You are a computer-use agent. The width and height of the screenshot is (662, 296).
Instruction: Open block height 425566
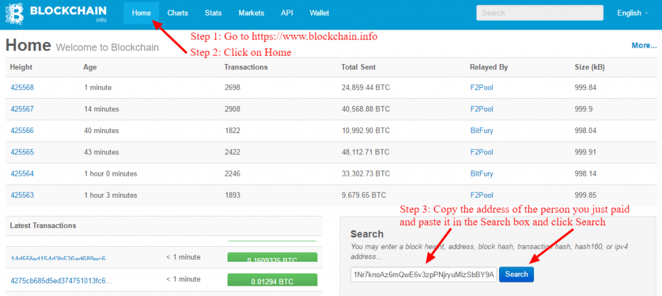(22, 131)
